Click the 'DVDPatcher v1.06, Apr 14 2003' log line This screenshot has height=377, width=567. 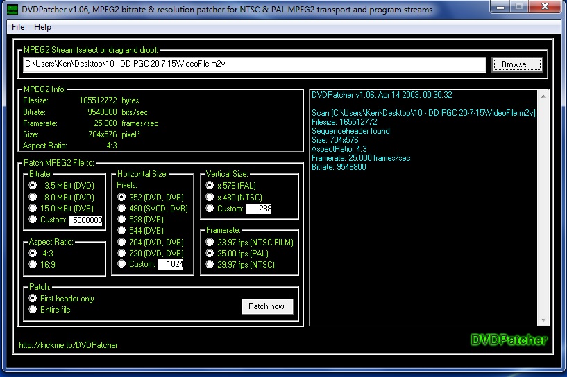pyautogui.click(x=382, y=95)
